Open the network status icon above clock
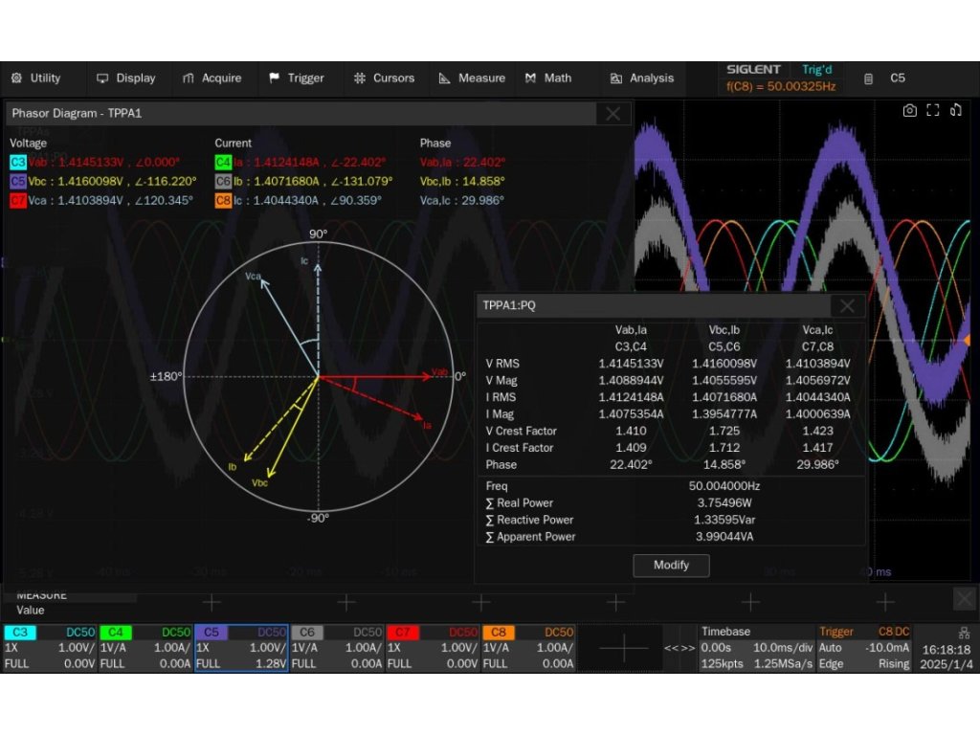This screenshot has height=735, width=980. (963, 633)
